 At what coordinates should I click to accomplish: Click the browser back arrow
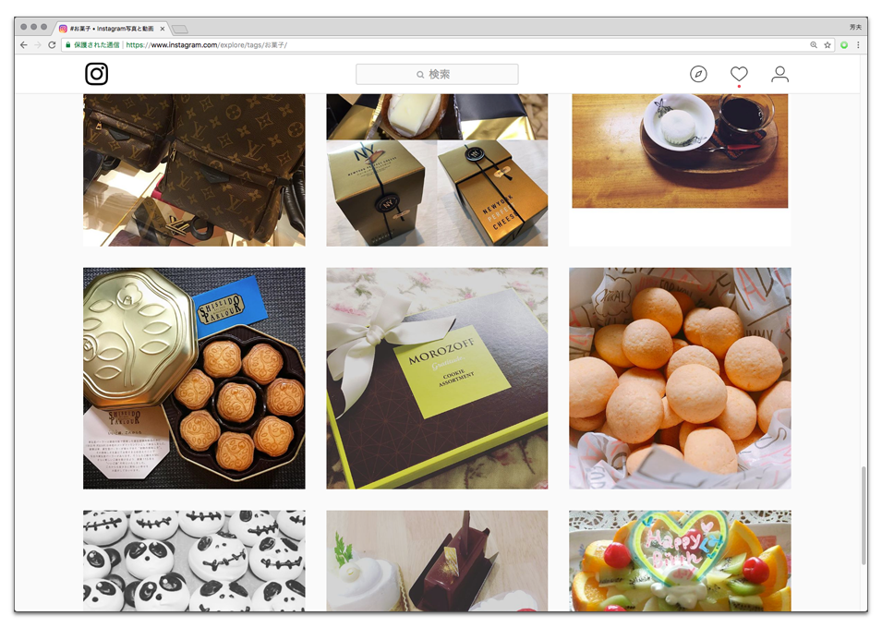coord(24,45)
